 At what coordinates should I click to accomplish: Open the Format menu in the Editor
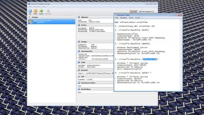tap(131, 18)
